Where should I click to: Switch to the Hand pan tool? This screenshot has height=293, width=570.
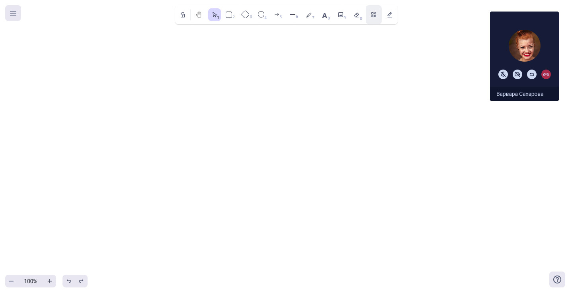click(x=199, y=15)
